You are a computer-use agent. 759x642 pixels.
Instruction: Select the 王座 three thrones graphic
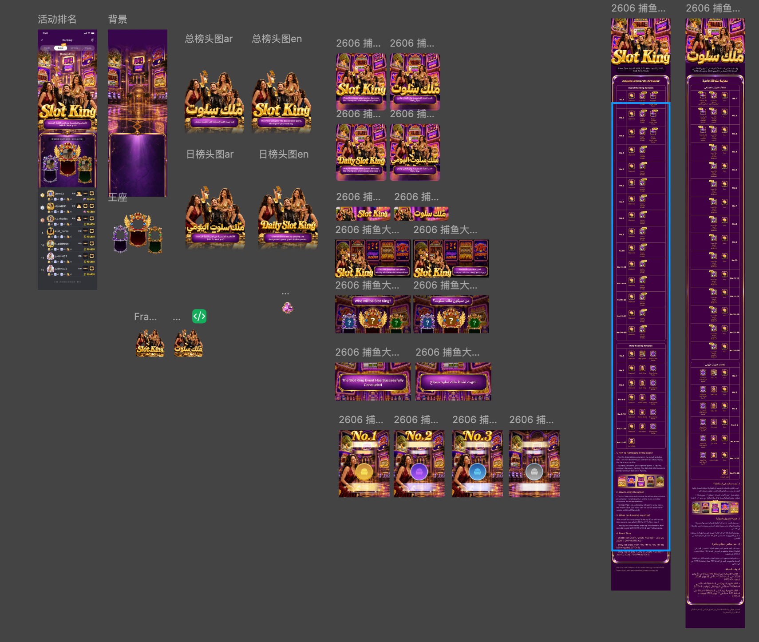pyautogui.click(x=138, y=232)
